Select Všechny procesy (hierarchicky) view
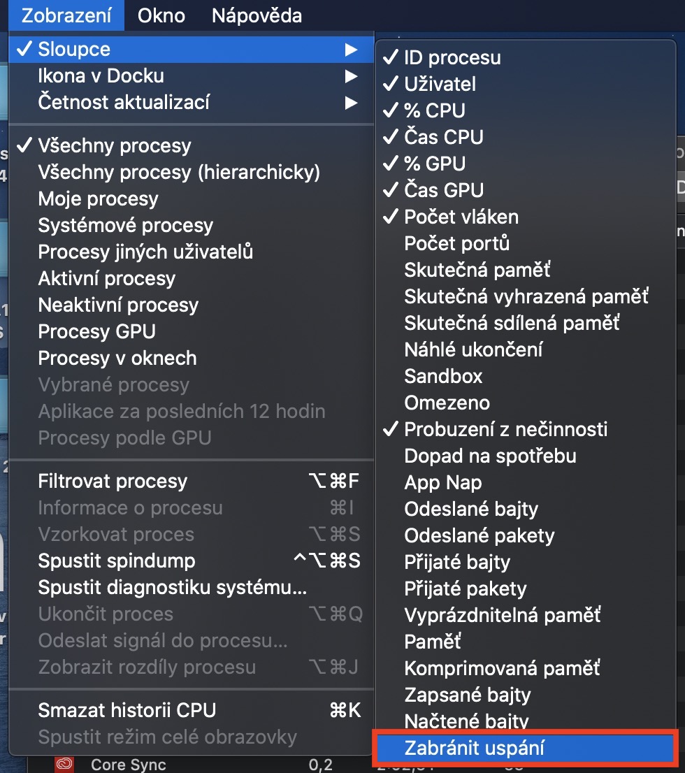 point(178,172)
